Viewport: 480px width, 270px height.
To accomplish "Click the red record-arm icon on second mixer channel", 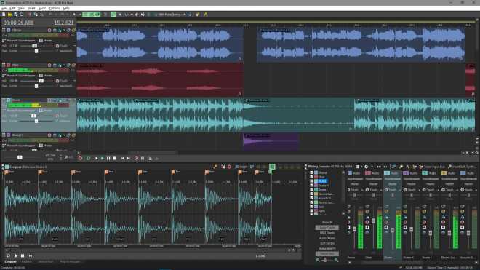I will point(367,222).
